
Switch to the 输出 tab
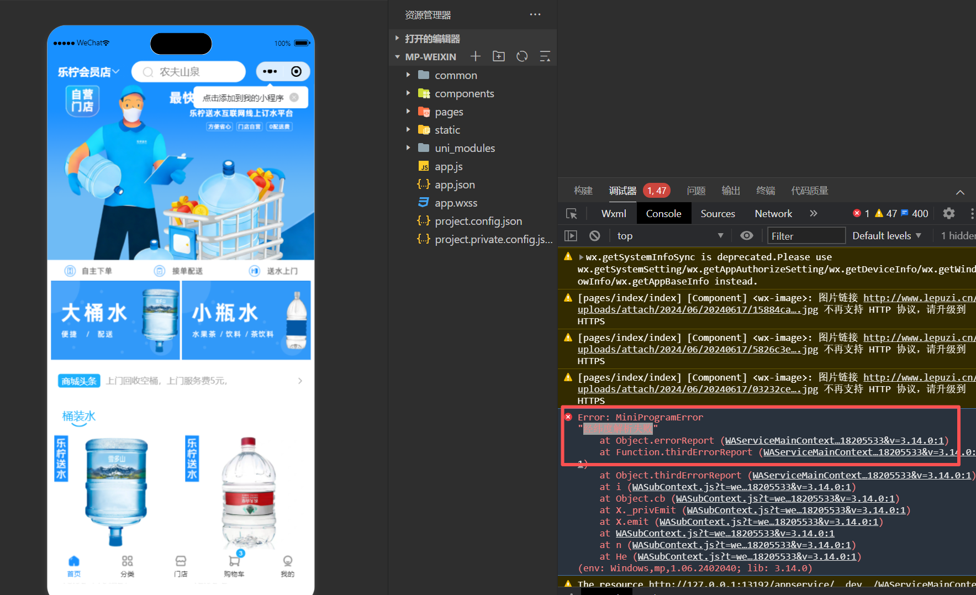[731, 191]
